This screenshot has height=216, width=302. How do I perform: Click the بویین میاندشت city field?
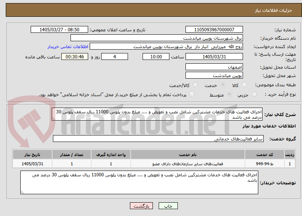(x=214, y=75)
